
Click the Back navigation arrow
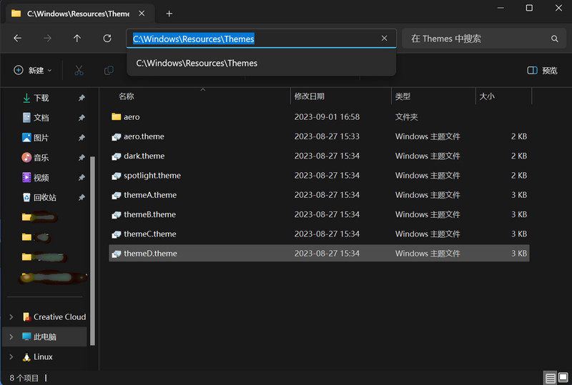pyautogui.click(x=17, y=39)
